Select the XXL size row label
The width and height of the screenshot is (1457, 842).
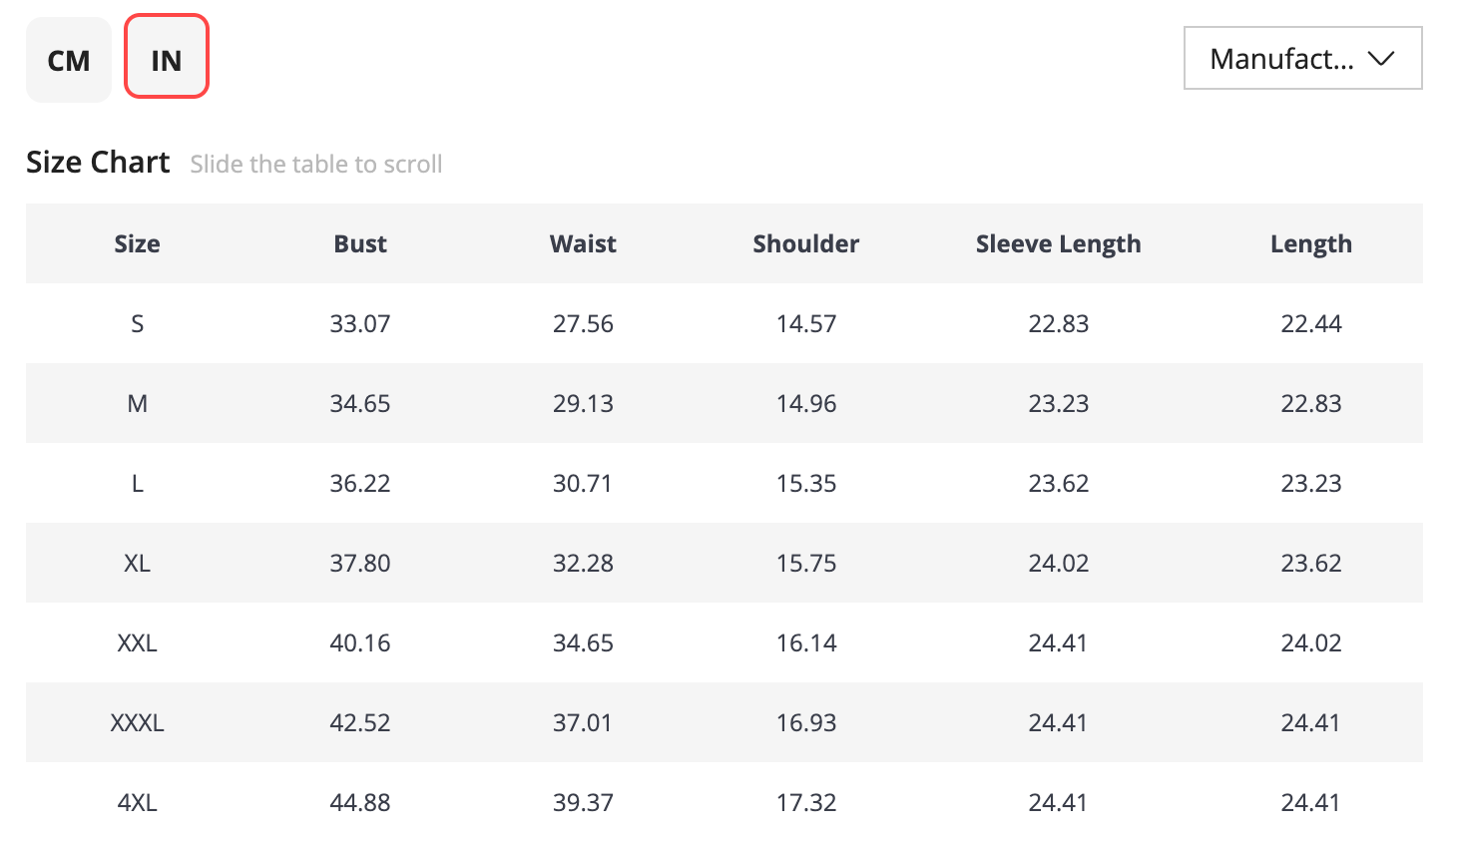137,643
